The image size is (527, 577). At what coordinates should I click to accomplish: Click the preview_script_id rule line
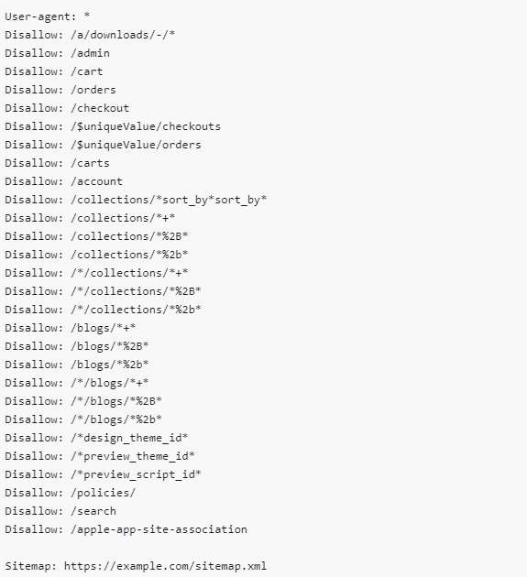[104, 474]
